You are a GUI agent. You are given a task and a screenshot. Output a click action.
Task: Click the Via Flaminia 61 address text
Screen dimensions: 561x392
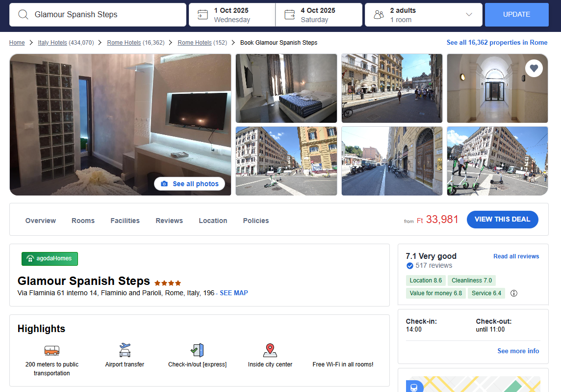click(x=116, y=293)
